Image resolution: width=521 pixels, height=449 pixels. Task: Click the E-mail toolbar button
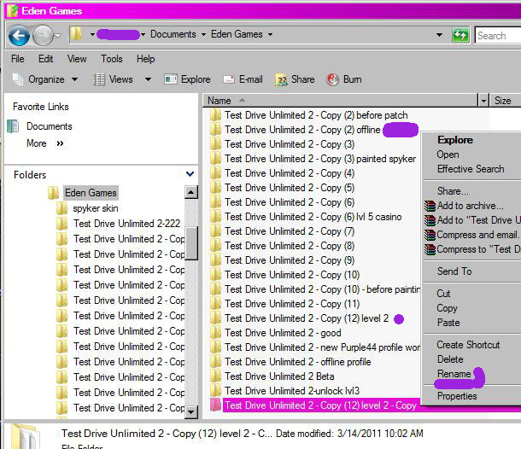[x=243, y=79]
